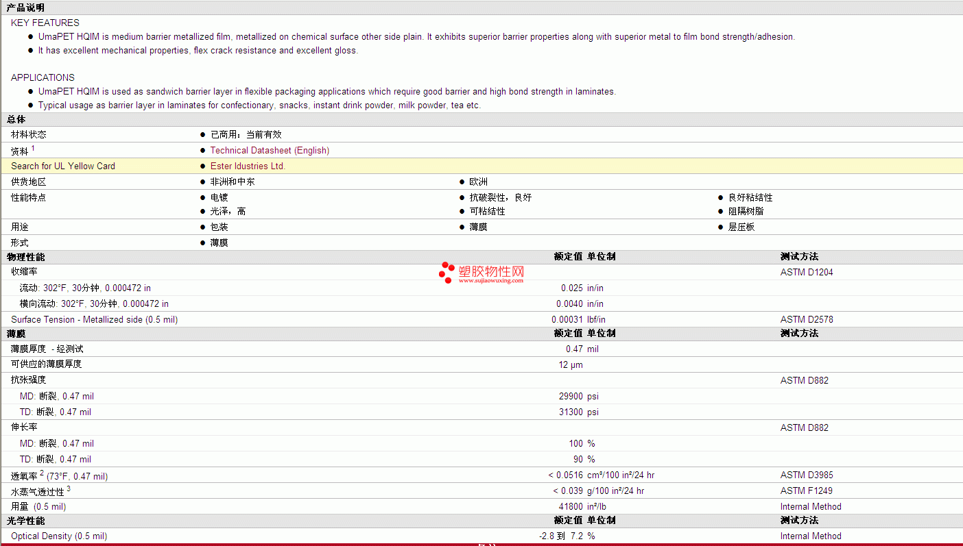Click the 已商用：当前有效 value

246,135
